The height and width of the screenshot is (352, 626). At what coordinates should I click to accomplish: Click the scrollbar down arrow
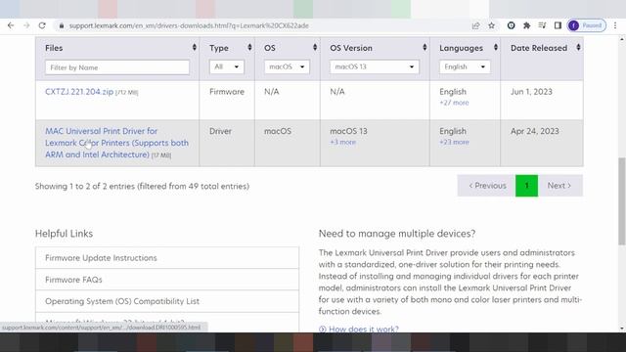[x=622, y=329]
